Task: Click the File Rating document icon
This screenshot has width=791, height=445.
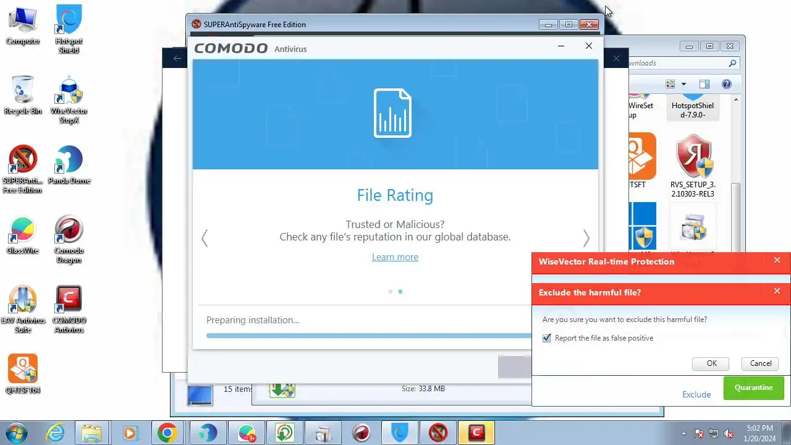Action: point(393,113)
